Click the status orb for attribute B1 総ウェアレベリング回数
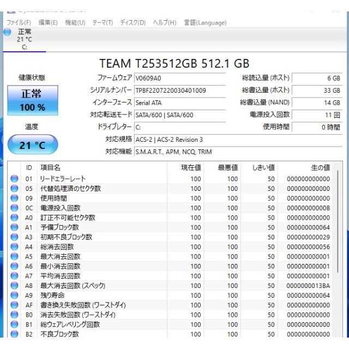Image resolution: width=349 pixels, height=349 pixels. [14, 324]
